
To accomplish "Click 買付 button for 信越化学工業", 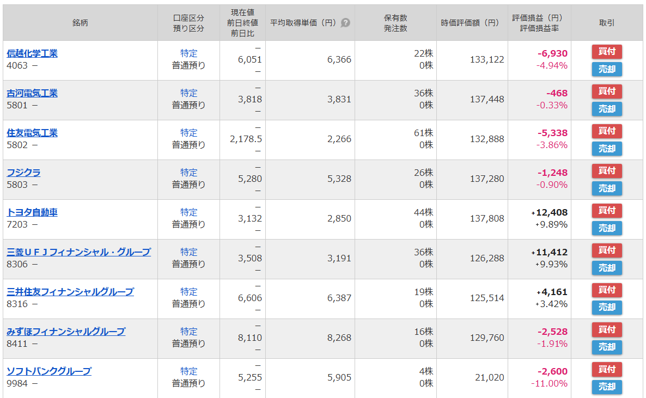I will (x=607, y=52).
